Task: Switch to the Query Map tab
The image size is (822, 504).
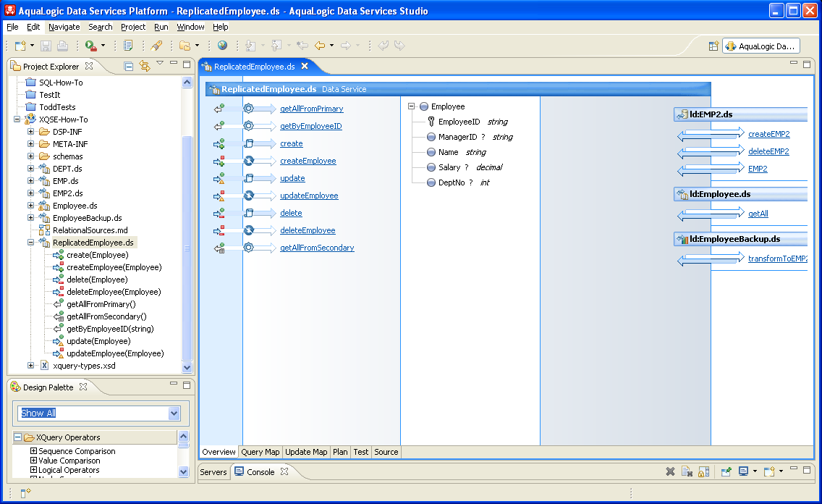Action: 260,452
